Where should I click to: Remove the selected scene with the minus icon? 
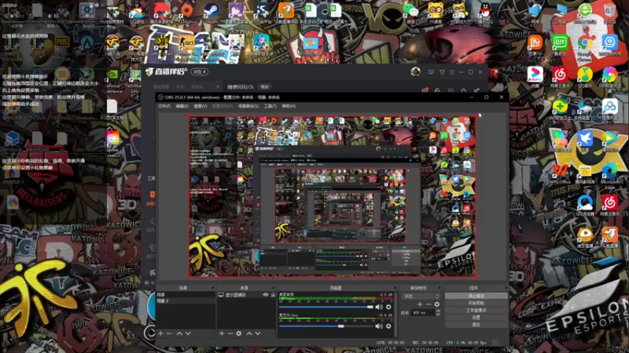click(x=169, y=333)
